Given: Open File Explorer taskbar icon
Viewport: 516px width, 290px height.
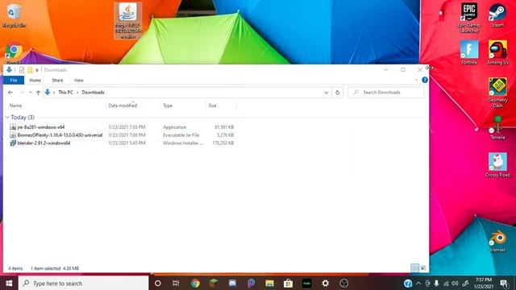Looking at the screenshot, I should point(269,283).
